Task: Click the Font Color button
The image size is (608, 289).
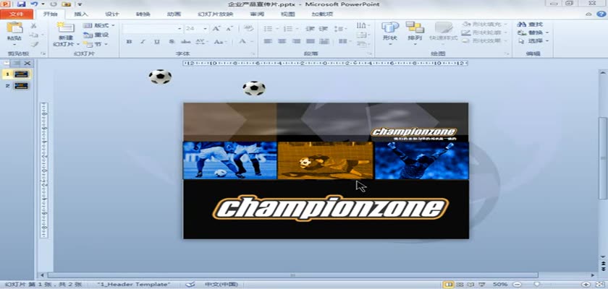Action: pos(242,41)
